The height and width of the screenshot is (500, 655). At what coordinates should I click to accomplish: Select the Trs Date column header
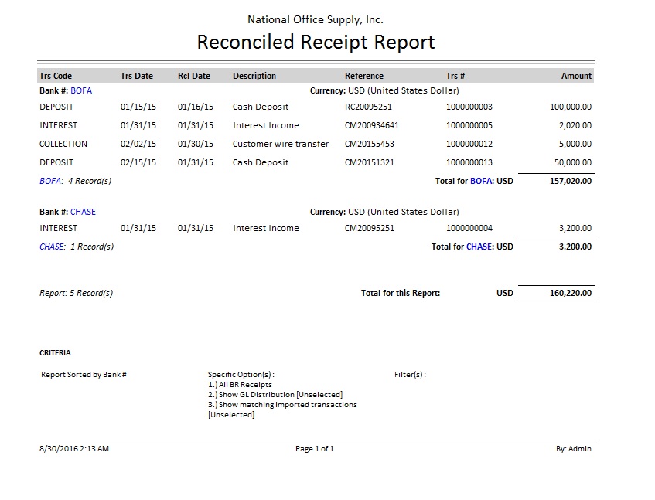(137, 76)
